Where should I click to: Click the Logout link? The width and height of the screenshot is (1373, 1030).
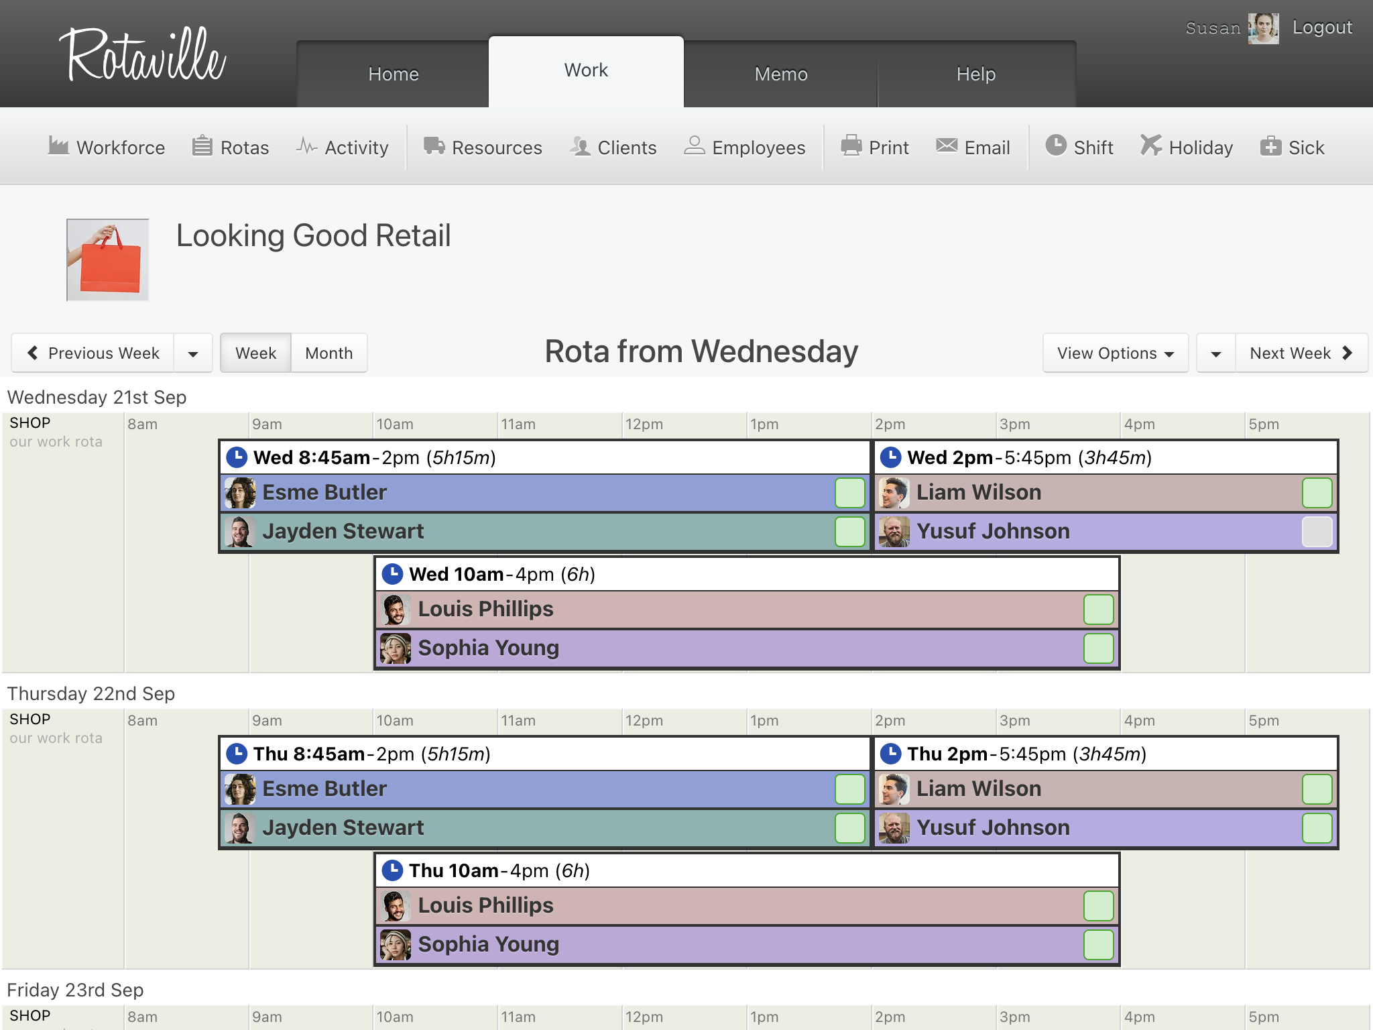pos(1321,27)
